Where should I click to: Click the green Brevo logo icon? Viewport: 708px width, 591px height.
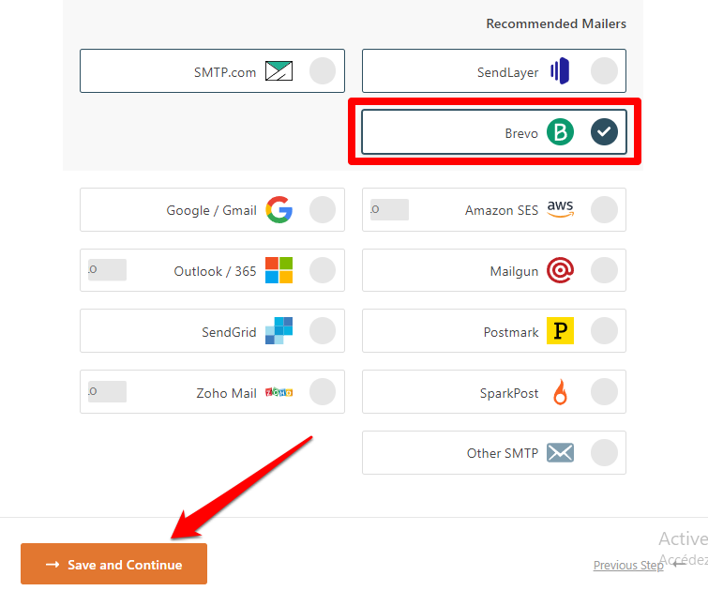560,132
